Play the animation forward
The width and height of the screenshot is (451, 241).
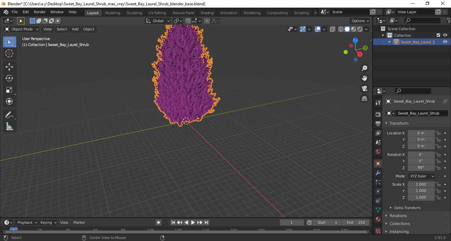[193, 222]
